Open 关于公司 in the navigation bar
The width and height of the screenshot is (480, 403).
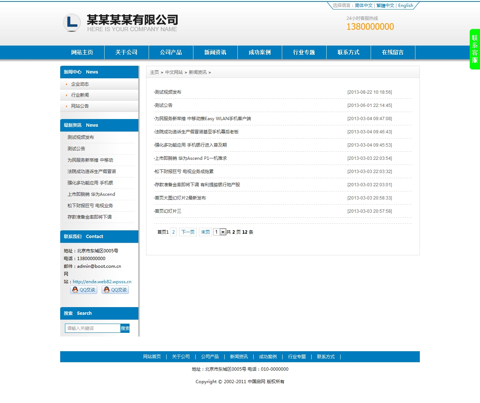coord(126,53)
